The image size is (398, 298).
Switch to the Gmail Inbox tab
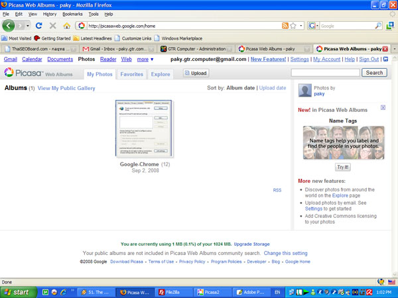click(x=118, y=48)
